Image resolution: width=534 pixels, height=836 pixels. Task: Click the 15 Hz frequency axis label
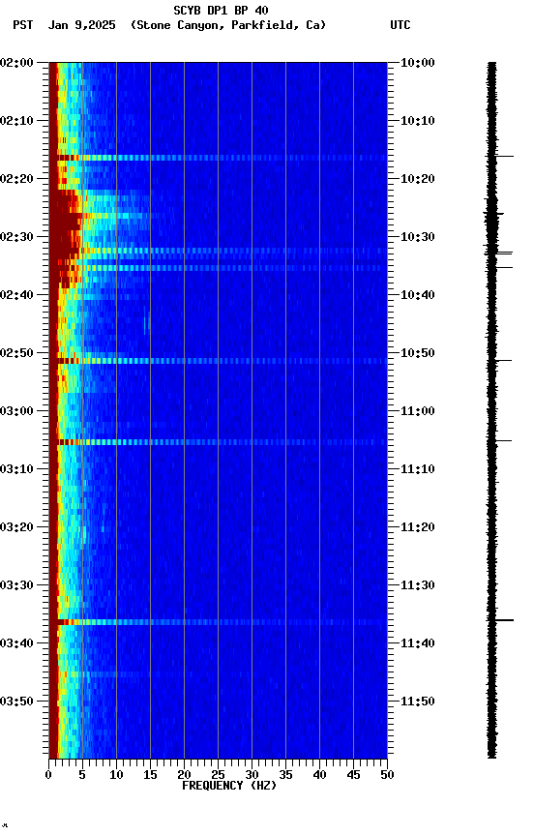[150, 775]
